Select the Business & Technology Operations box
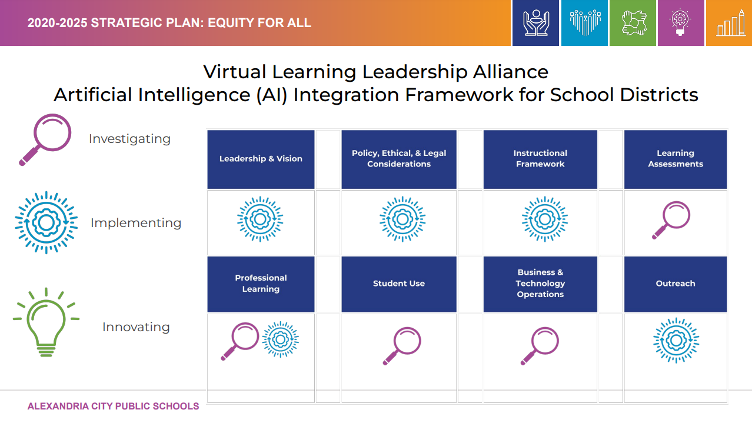Screen dimensions: 752x423 tap(540, 284)
